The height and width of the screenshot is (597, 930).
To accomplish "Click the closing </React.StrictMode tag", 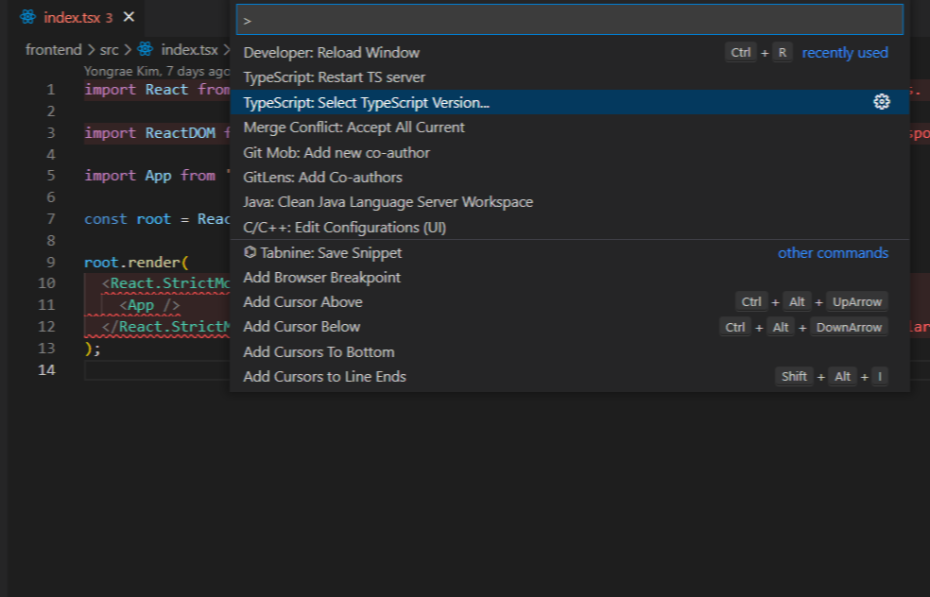I will (x=166, y=327).
